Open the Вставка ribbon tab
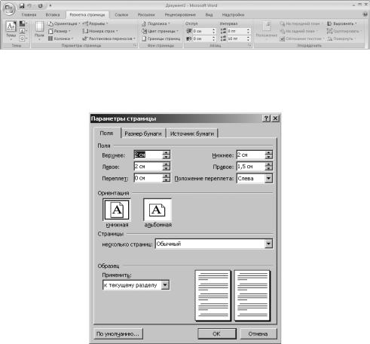Viewport: 370px width, 344px height. [53, 15]
